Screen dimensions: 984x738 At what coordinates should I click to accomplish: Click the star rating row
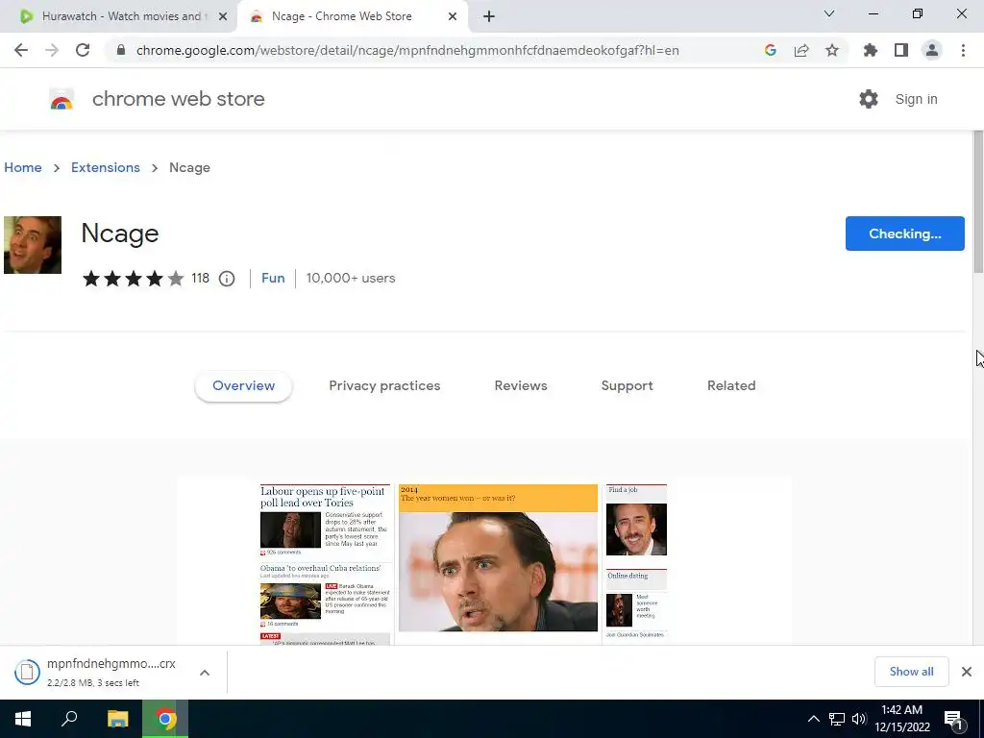[134, 279]
